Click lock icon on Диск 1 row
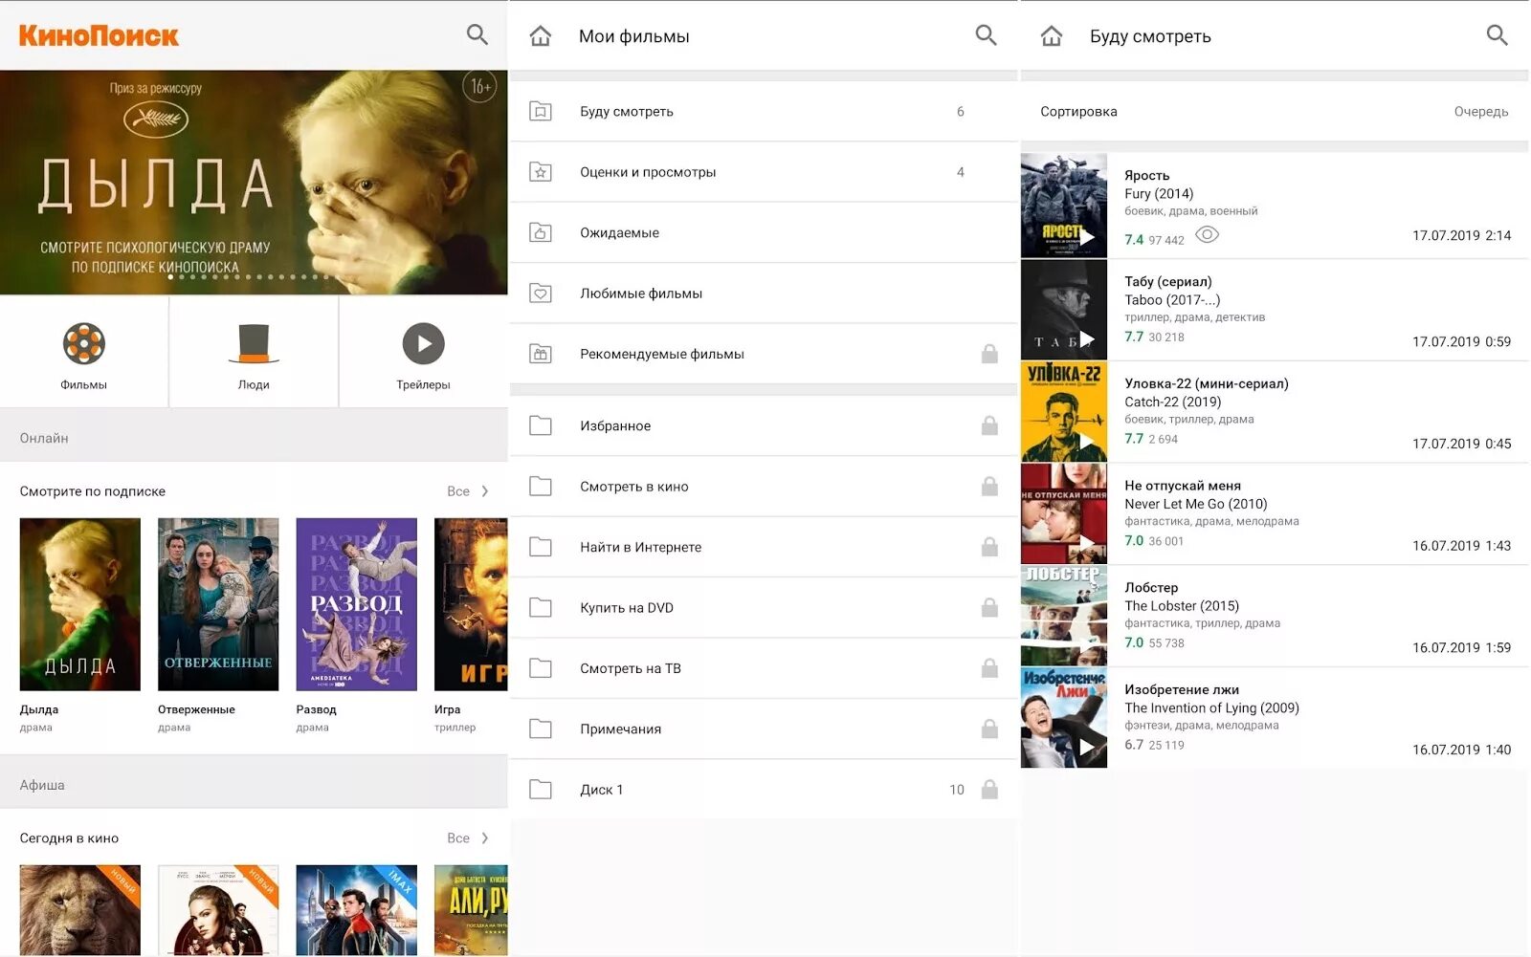This screenshot has width=1531, height=957. [989, 790]
